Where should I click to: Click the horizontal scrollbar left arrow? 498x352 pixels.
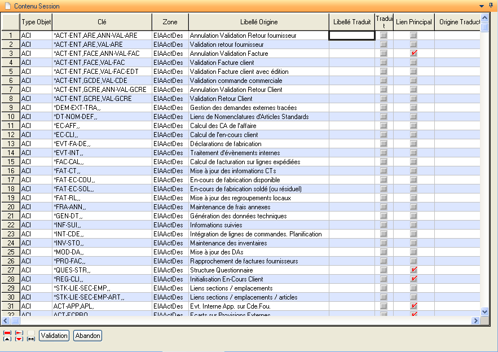pyautogui.click(x=6, y=320)
